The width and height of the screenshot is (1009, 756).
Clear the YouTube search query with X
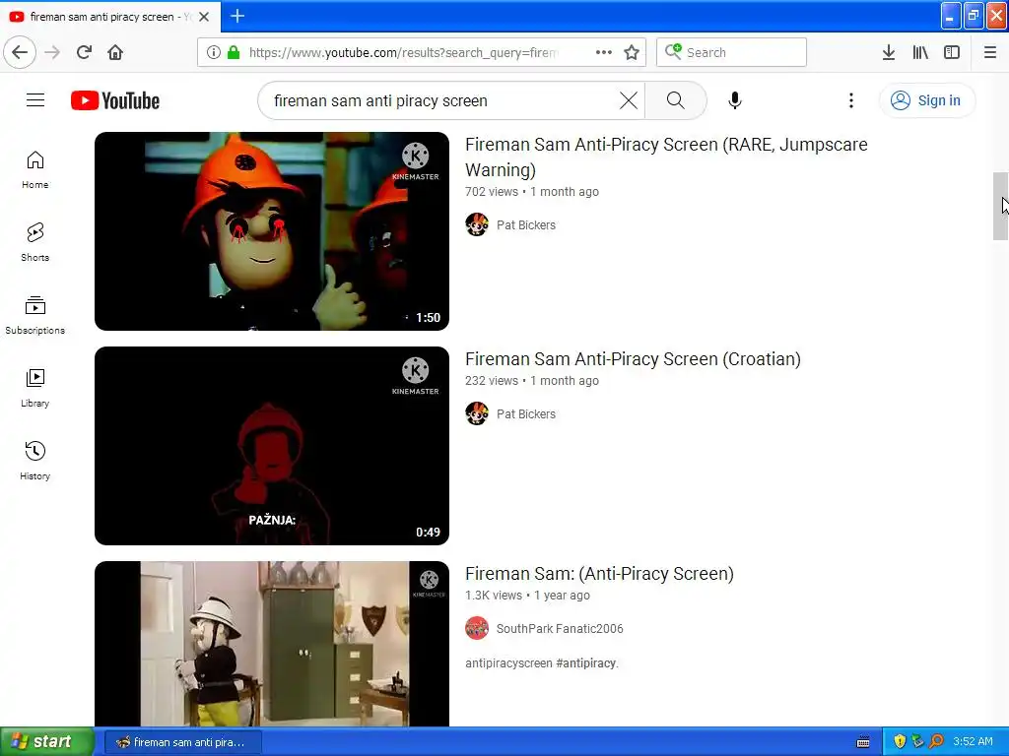click(x=628, y=100)
